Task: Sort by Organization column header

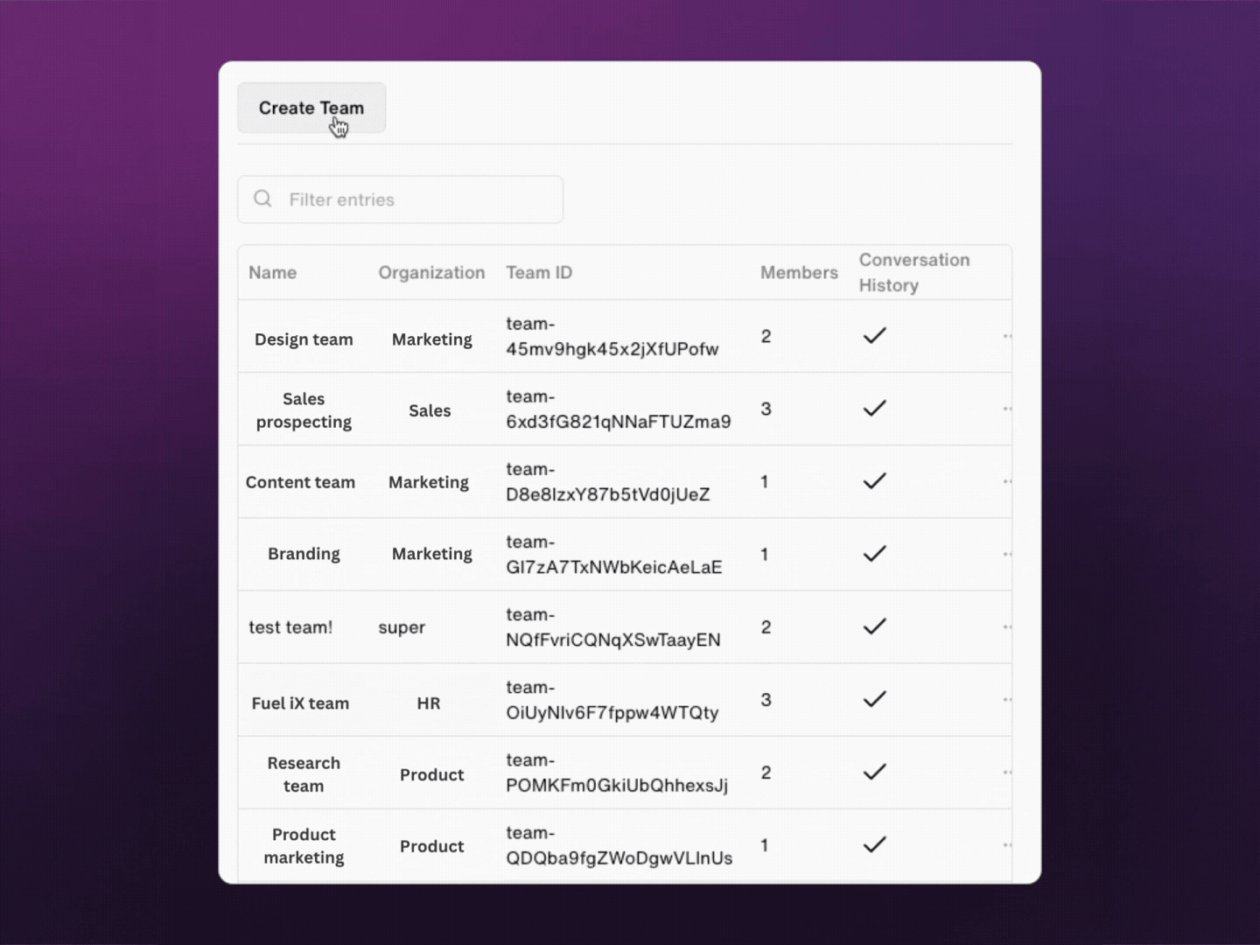Action: click(x=431, y=272)
